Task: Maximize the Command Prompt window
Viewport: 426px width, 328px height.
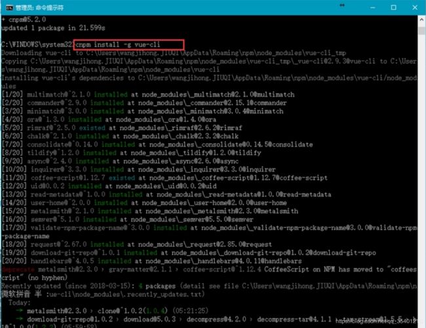Action: (x=393, y=8)
